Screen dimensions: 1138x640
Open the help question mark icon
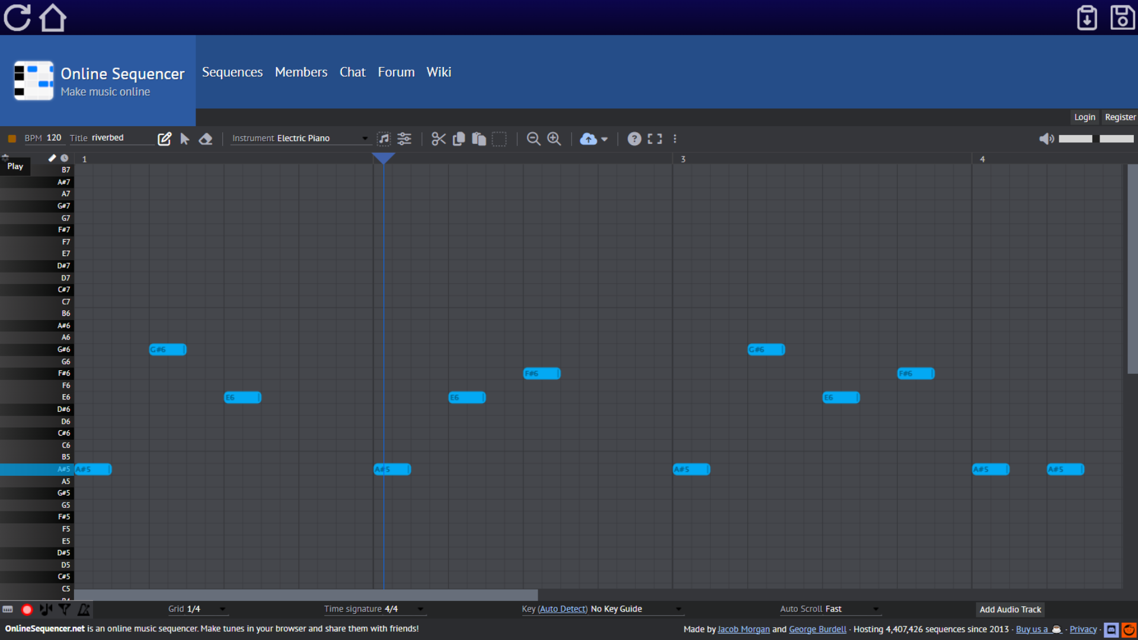coord(634,139)
